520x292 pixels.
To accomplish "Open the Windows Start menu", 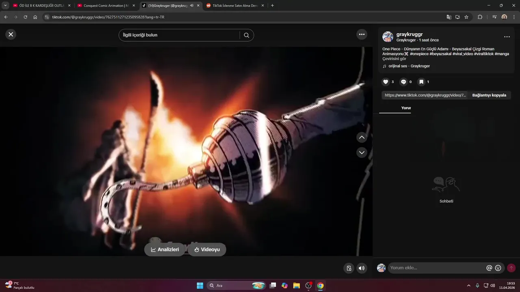I will [200, 286].
